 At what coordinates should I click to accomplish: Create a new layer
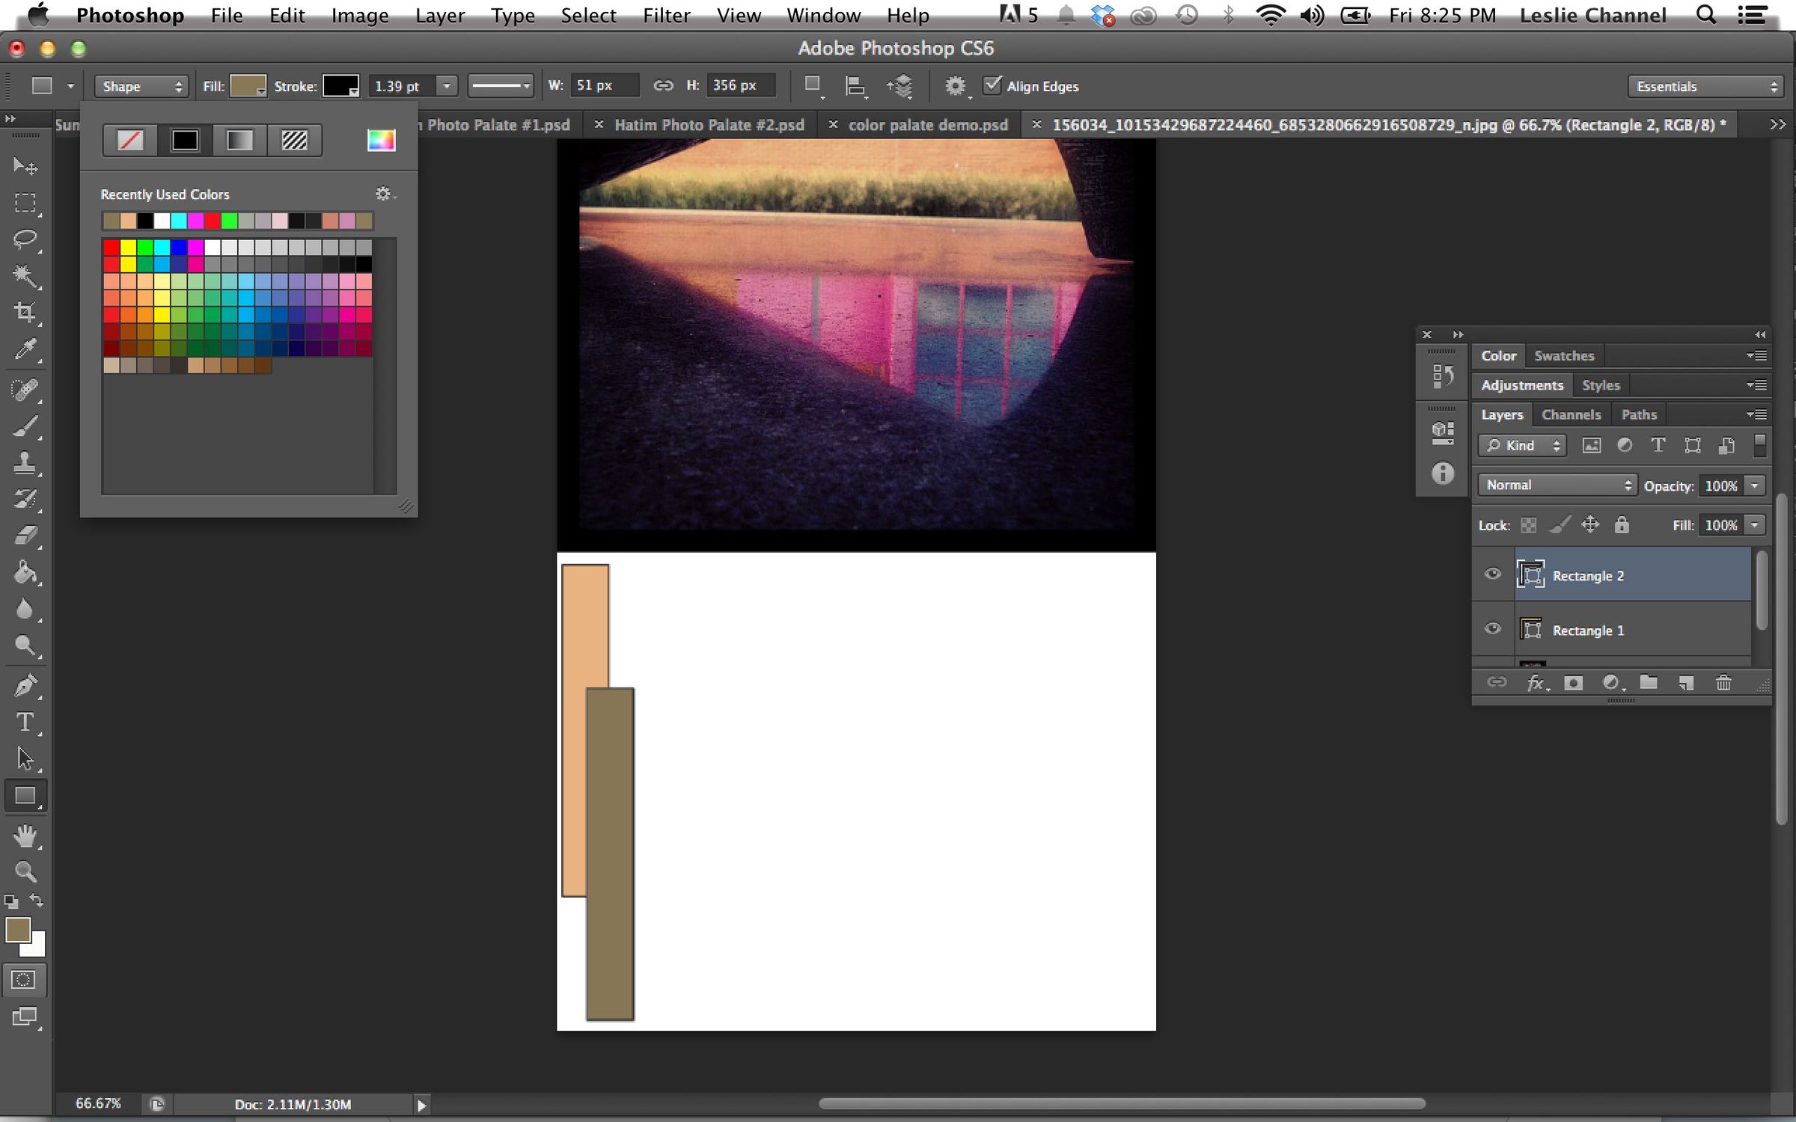point(1685,683)
